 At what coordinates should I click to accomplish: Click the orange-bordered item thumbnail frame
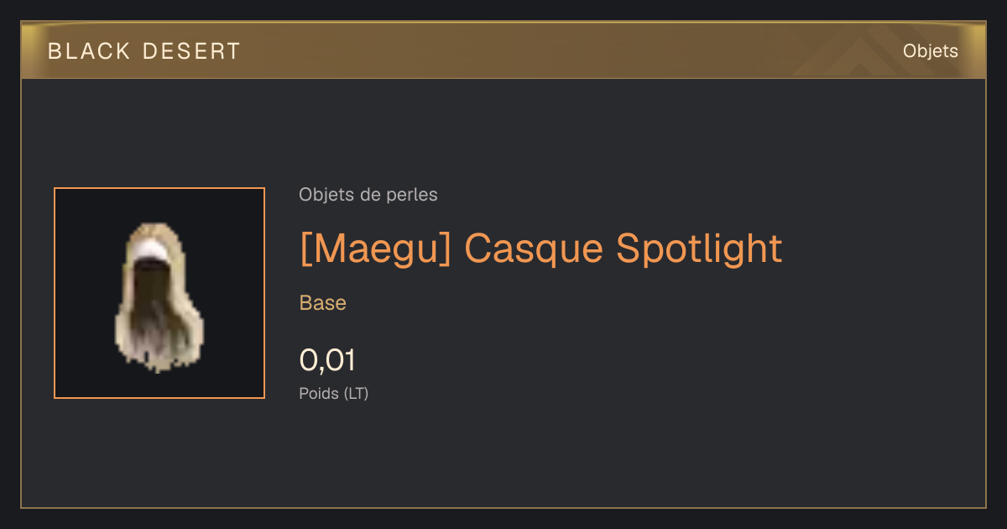[x=159, y=293]
